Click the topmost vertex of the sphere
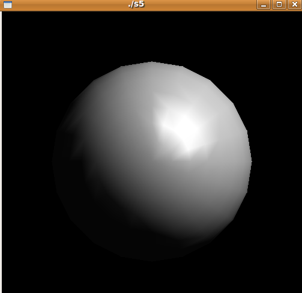The width and height of the screenshot is (302, 293). pos(152,62)
